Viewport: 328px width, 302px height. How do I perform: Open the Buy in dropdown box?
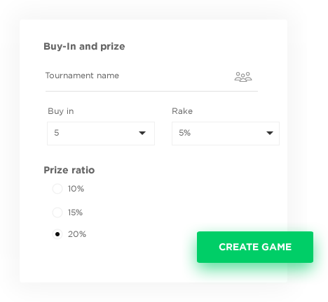click(x=101, y=134)
